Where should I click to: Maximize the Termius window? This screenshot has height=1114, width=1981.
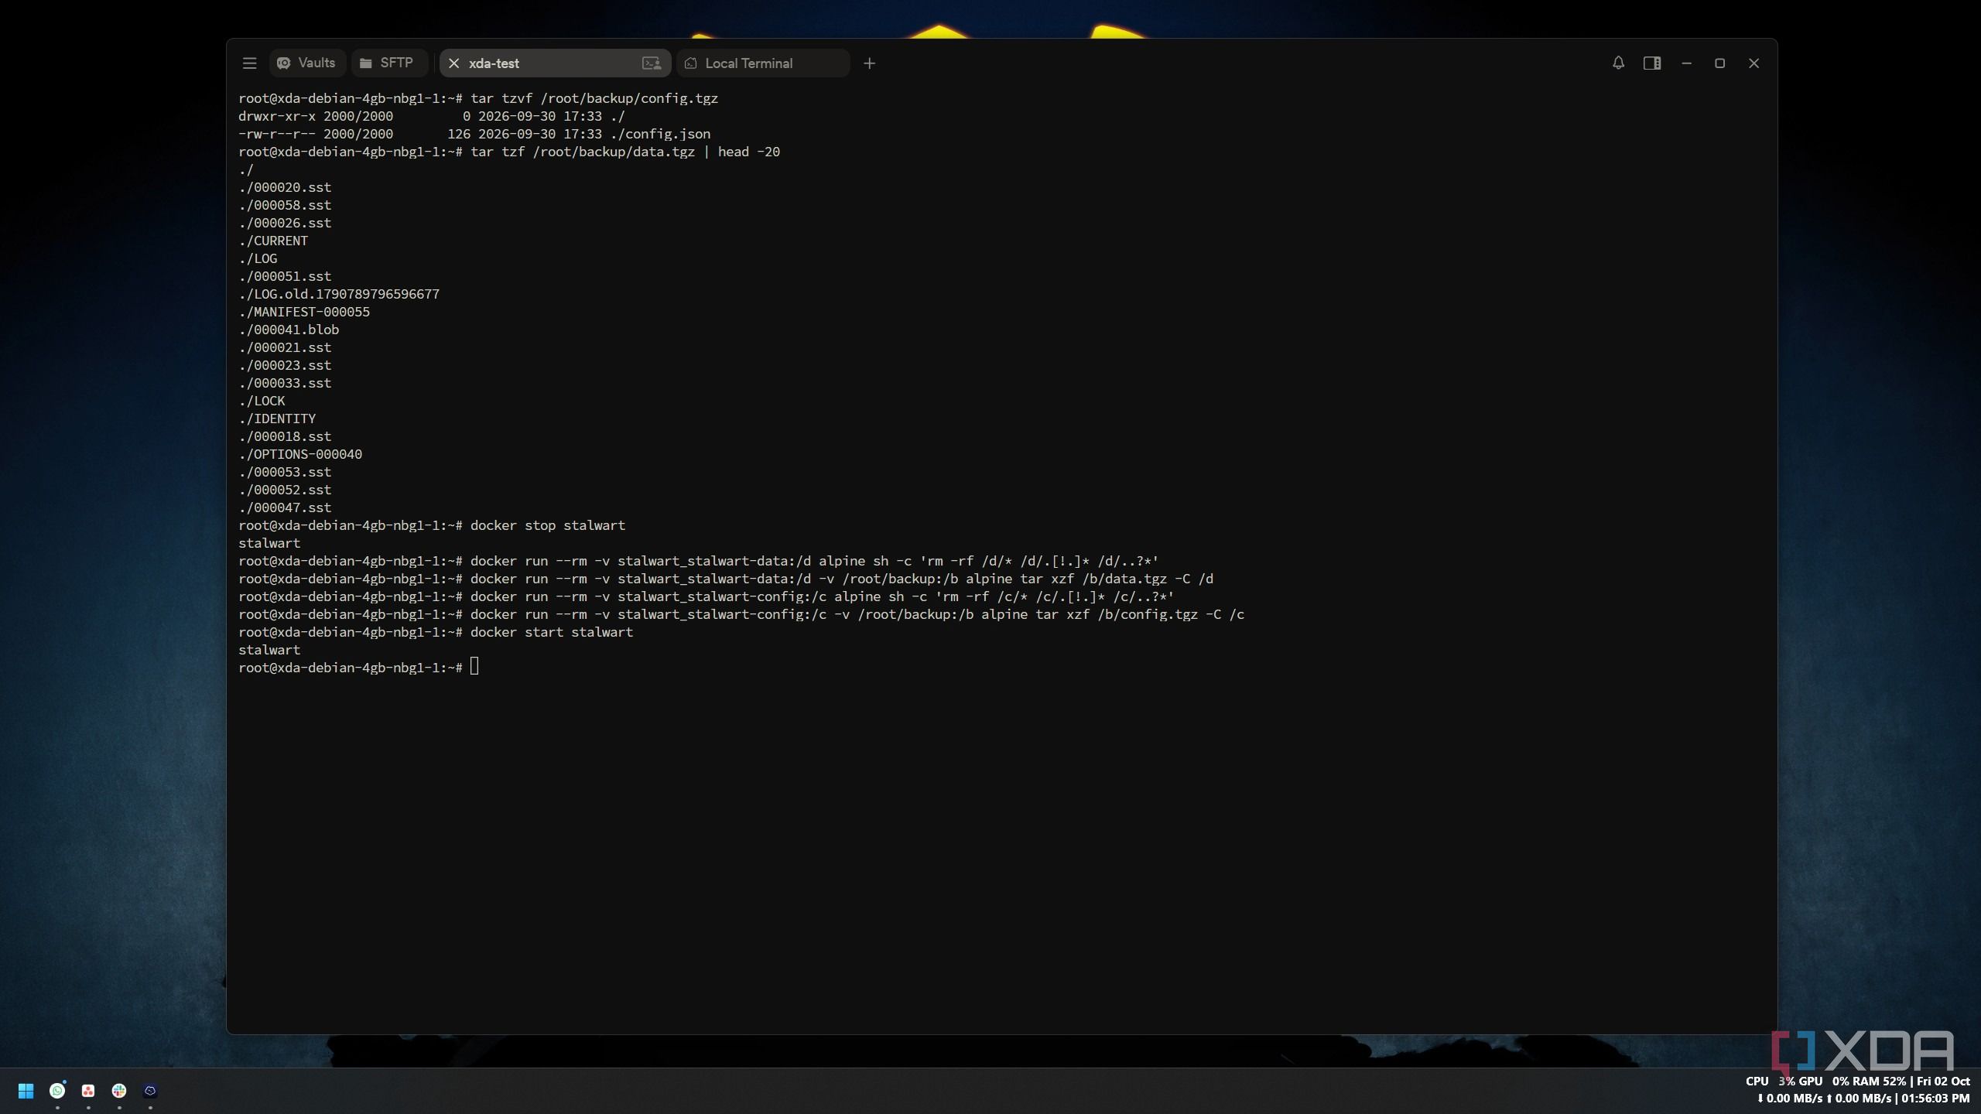coord(1719,63)
